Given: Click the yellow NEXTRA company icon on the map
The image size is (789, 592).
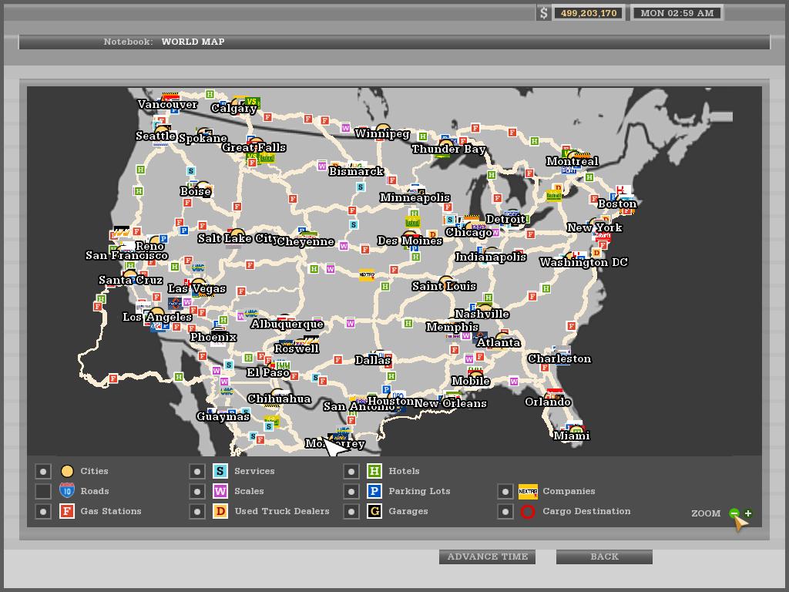Looking at the screenshot, I should (x=367, y=274).
